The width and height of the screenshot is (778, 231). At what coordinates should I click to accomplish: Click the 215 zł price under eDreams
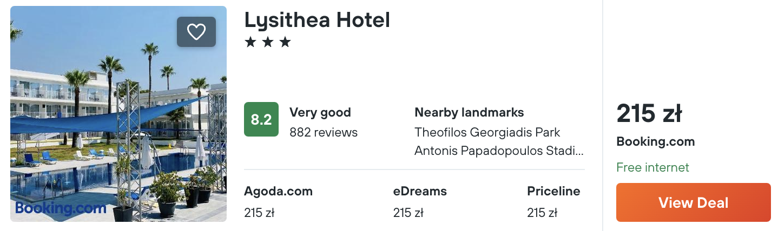408,213
